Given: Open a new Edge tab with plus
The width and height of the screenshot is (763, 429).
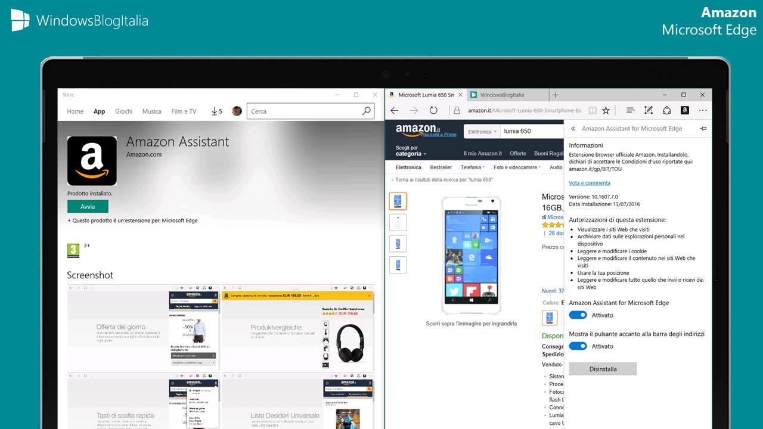Looking at the screenshot, I should [x=556, y=95].
